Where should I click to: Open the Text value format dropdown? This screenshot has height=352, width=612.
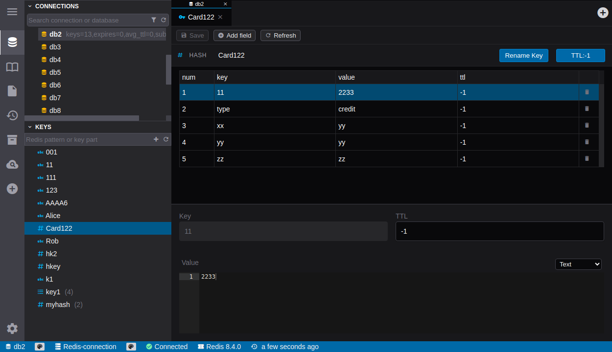578,264
